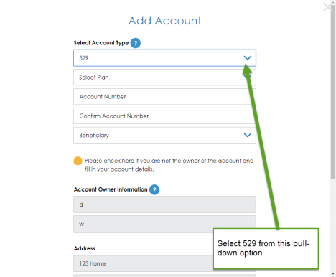Open the 529 account type dropdown

(x=164, y=58)
